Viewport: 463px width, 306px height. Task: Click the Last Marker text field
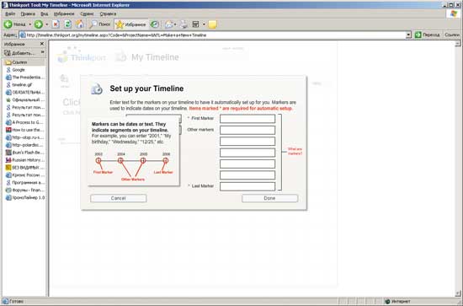pos(247,186)
